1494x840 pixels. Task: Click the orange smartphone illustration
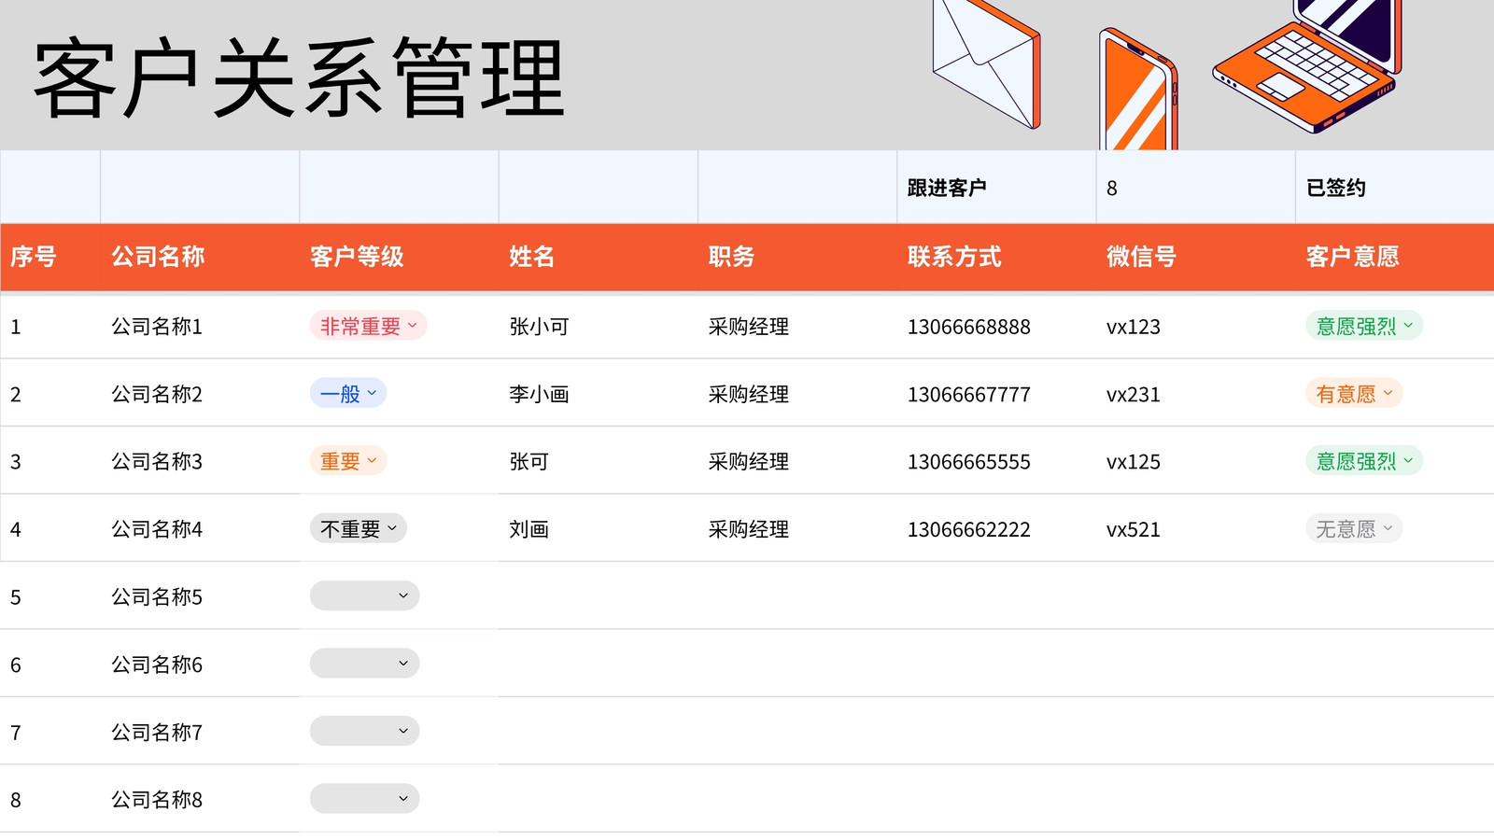1138,90
